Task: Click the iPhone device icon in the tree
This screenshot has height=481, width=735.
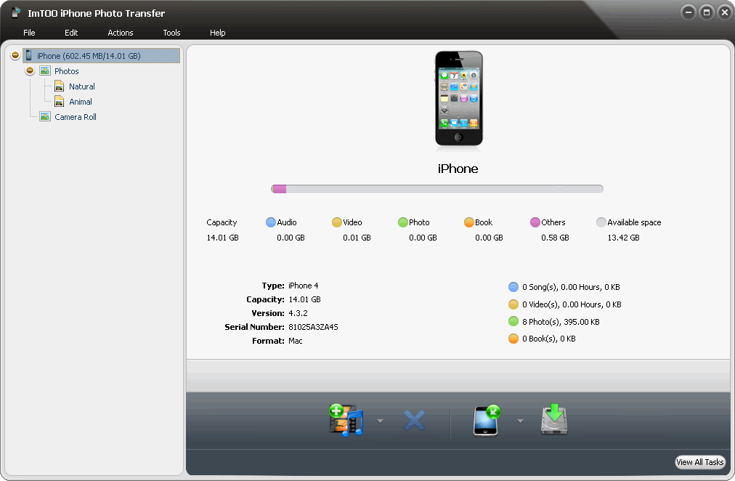Action: [x=28, y=55]
